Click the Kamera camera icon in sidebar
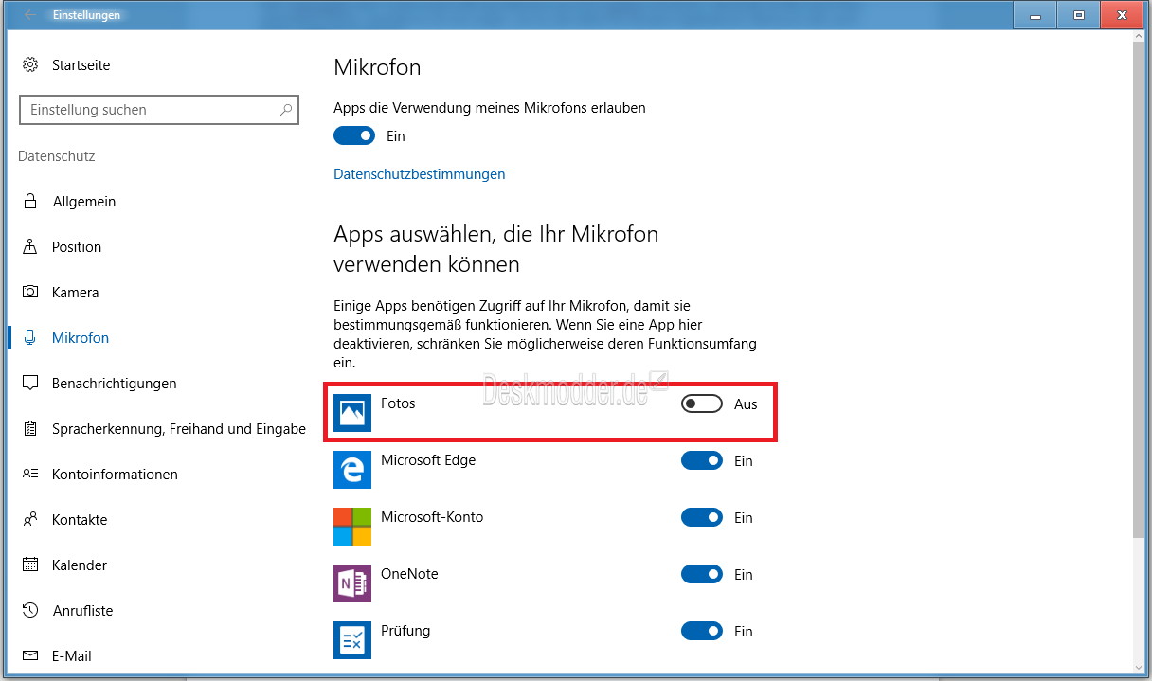Image resolution: width=1152 pixels, height=681 pixels. [x=30, y=292]
